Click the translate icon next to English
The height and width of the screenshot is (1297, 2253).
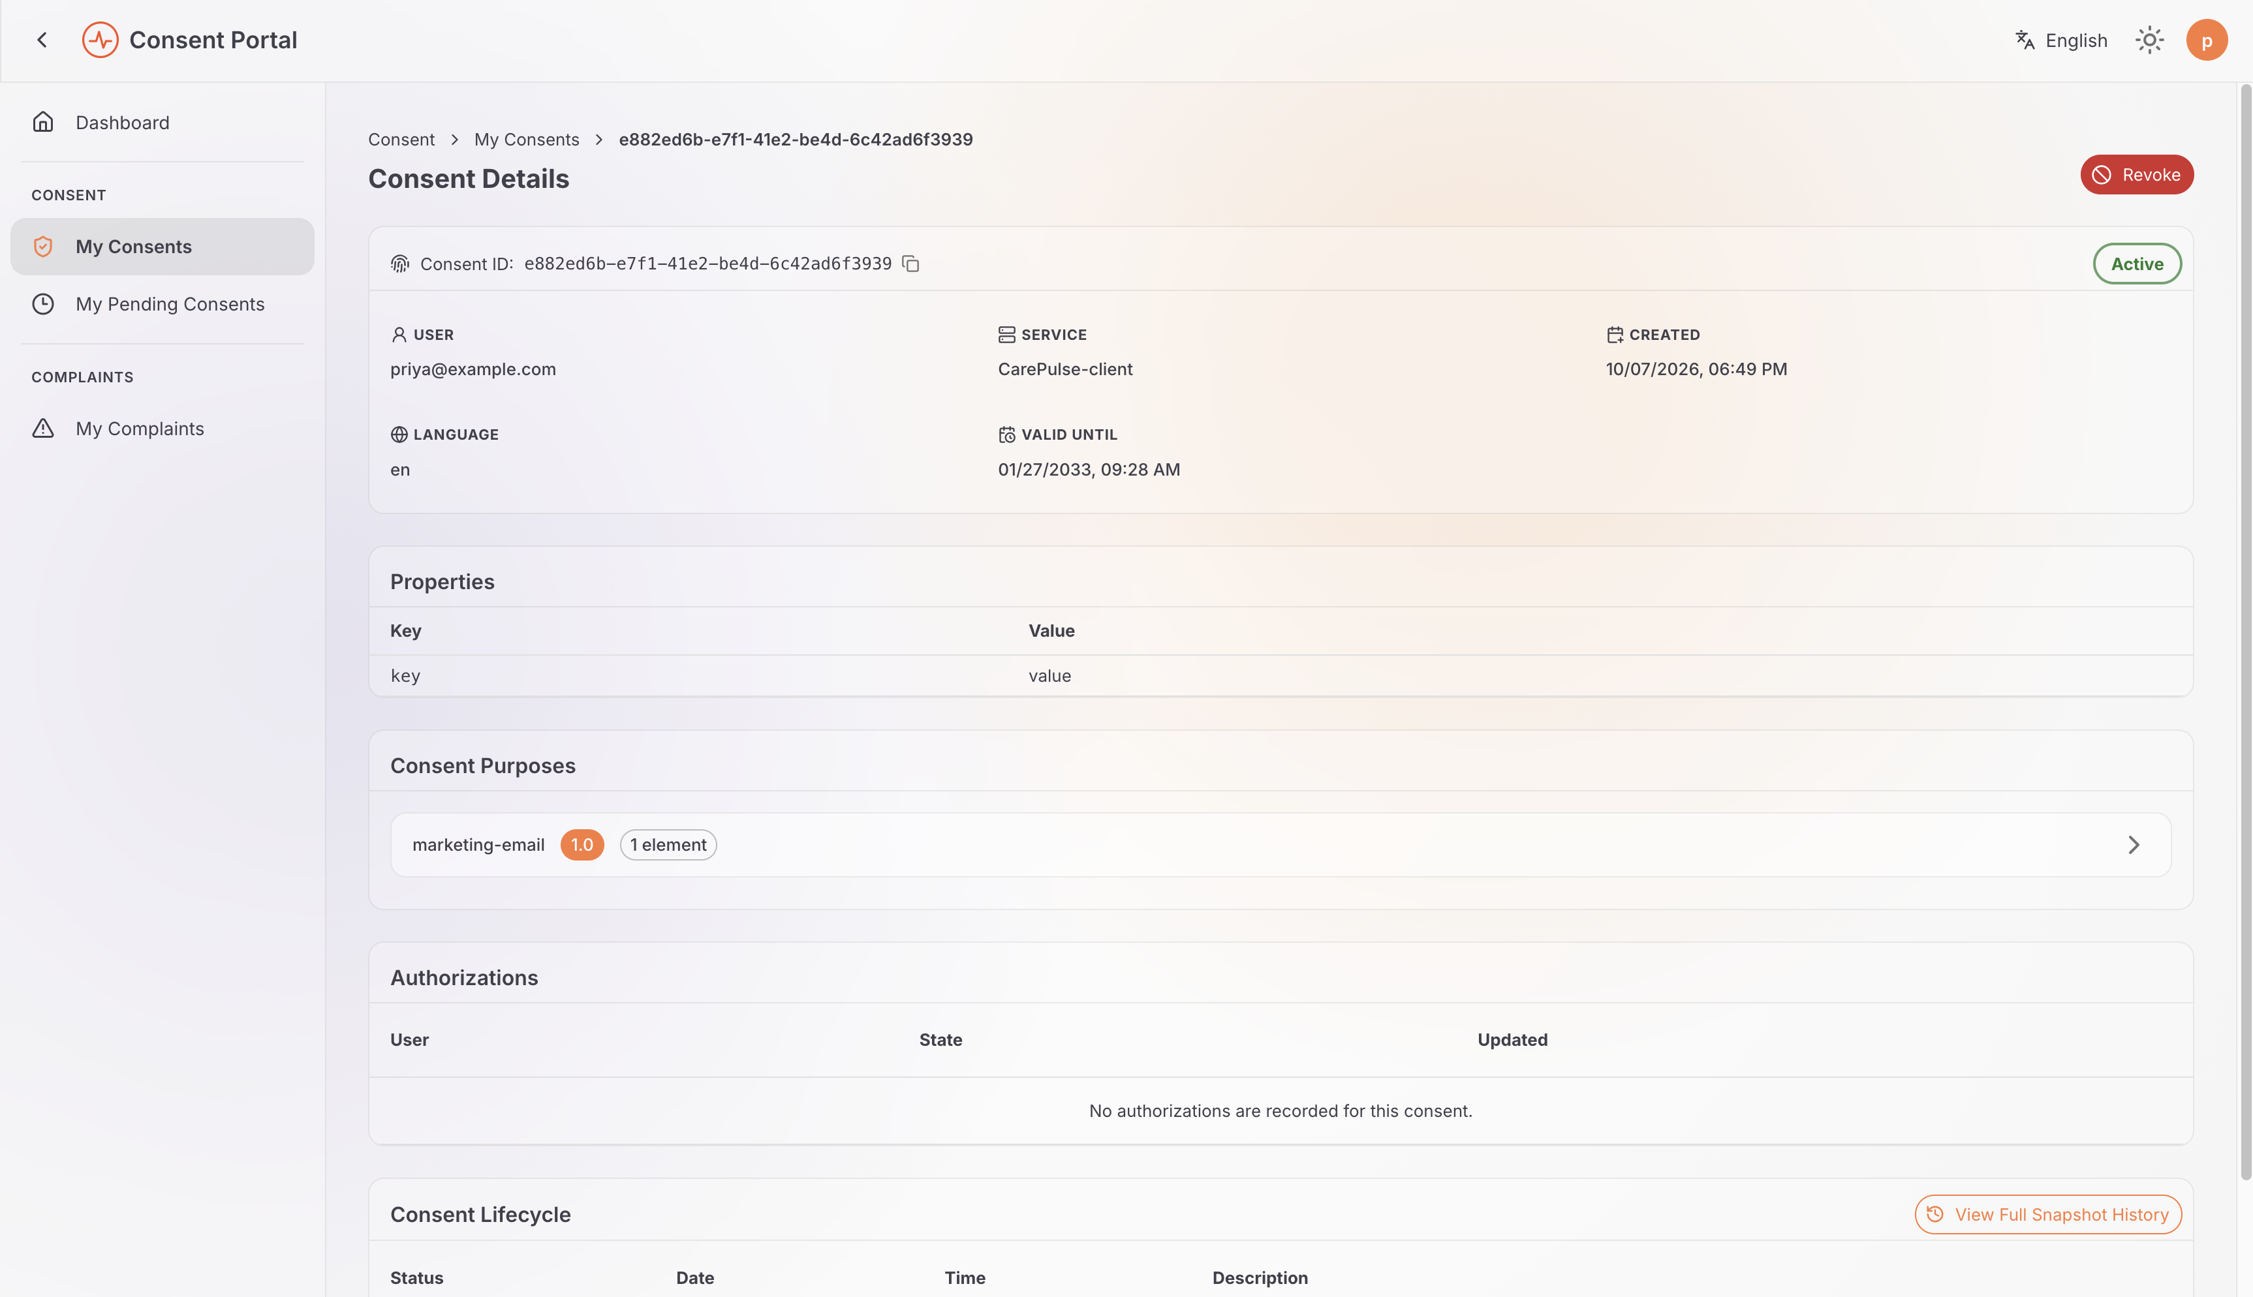(2024, 40)
